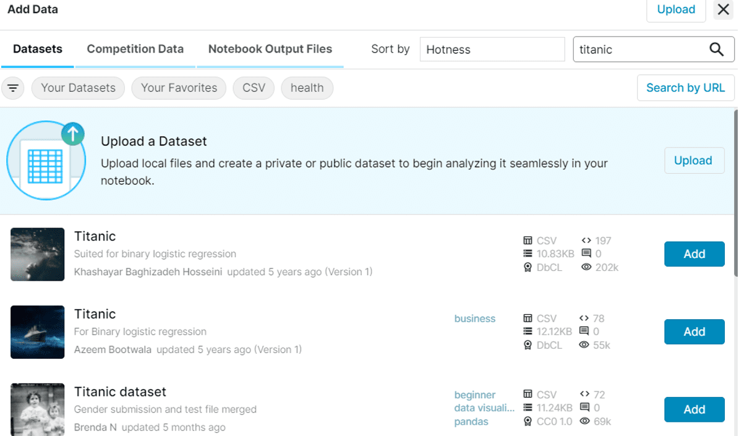Screen dimensions: 739x436
Task: Click the search magnifier icon
Action: (716, 49)
